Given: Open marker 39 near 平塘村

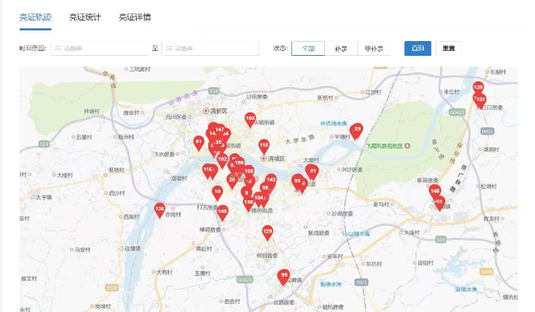Looking at the screenshot, I should (357, 130).
